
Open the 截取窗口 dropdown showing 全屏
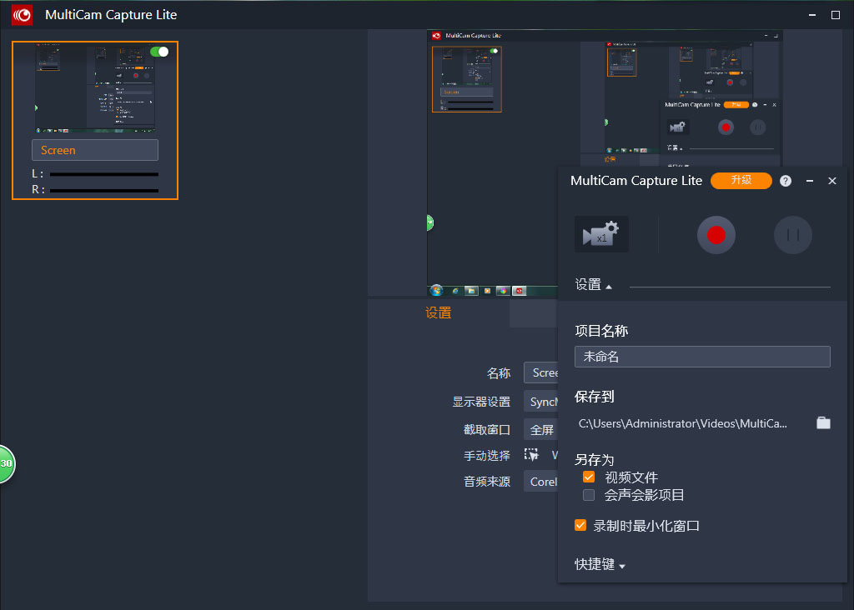click(540, 430)
